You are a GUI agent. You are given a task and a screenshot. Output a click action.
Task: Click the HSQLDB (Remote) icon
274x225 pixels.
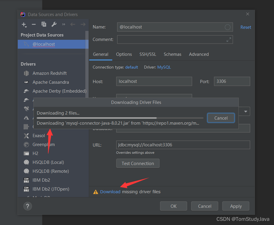[x=26, y=171]
